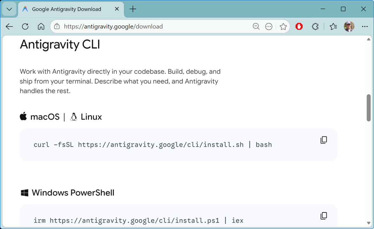374x229 pixels.
Task: Open the red ad blocker extension
Action: tap(299, 26)
